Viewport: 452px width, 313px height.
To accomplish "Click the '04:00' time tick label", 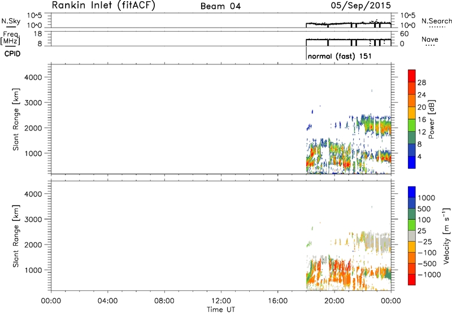I will [107, 301].
